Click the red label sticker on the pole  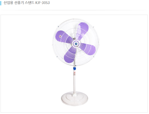[x=75, y=74]
